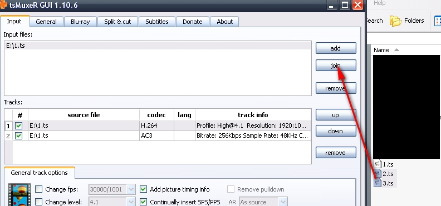Screen dimensions: 441x206
Task: Click row number 1 header in tracks
Action: 8,126
